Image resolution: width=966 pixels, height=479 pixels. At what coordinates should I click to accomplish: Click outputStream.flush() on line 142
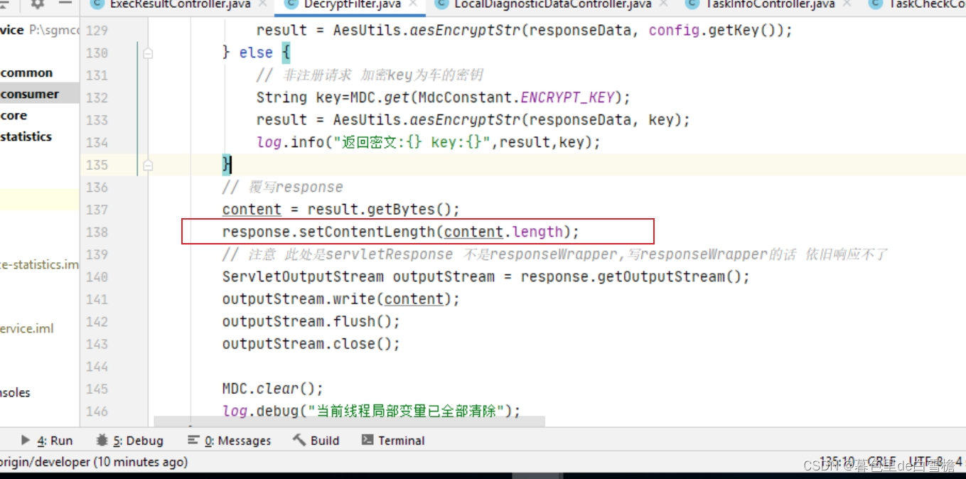311,321
